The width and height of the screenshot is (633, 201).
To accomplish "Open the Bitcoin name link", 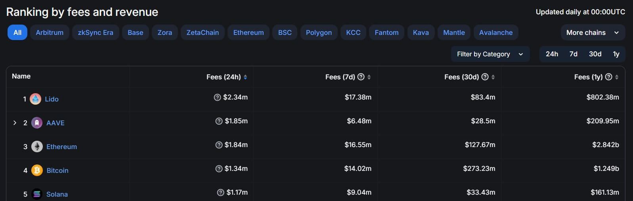I will click(x=57, y=170).
